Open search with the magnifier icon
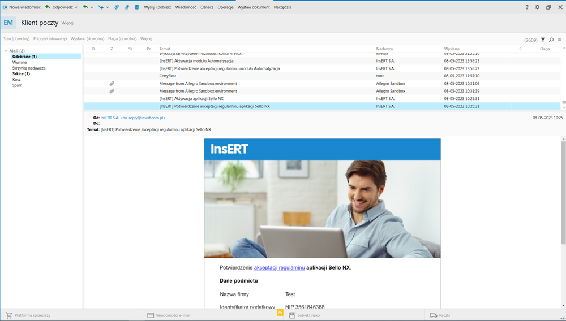Screen dimensions: 566x321 coord(551,40)
